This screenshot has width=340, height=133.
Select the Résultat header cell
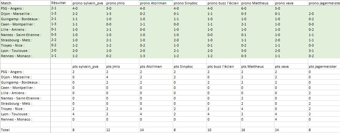[x=61, y=3]
